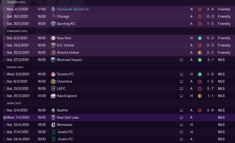This screenshot has height=143, width=235.
Task: Click the loss indicator for D.C. United match
Action: click(x=200, y=45)
